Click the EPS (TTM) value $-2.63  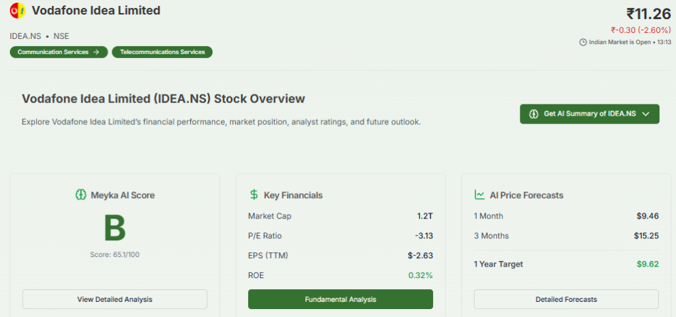(x=421, y=256)
